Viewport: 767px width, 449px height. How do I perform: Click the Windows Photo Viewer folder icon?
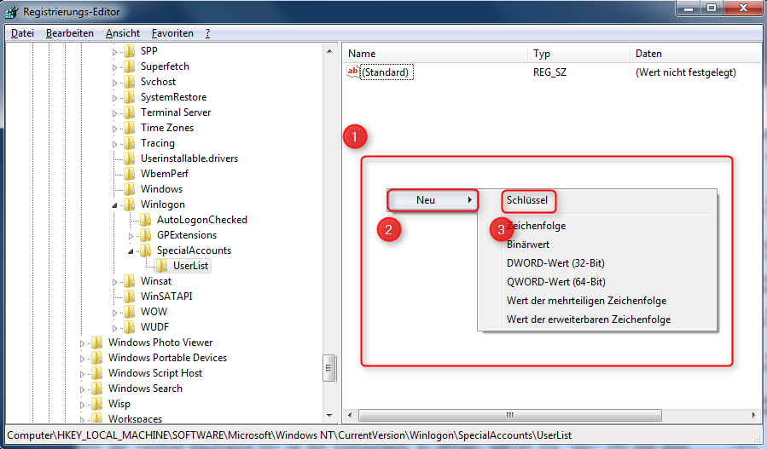pyautogui.click(x=96, y=343)
